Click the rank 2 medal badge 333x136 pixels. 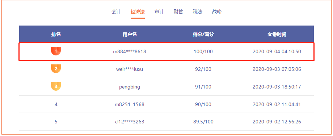pos(56,69)
